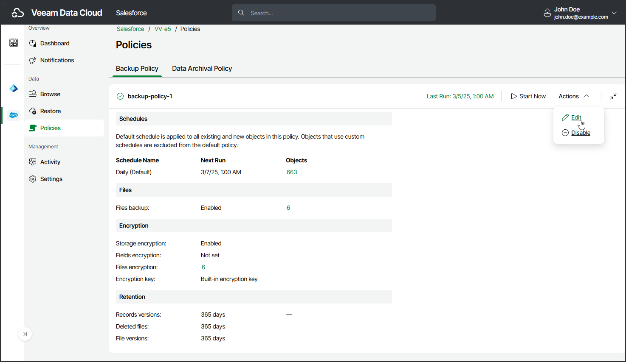This screenshot has width=626, height=362.
Task: Focus the Search input field
Action: pos(334,13)
